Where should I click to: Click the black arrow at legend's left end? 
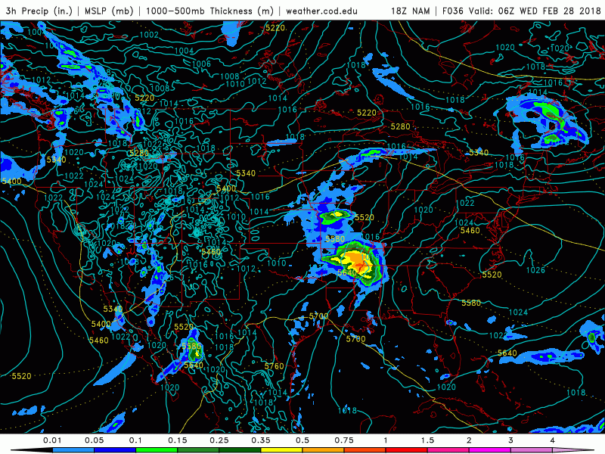(x=26, y=449)
